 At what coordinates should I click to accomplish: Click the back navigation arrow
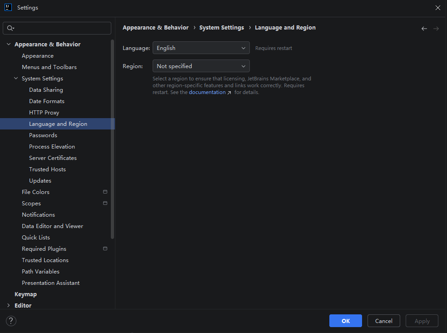pyautogui.click(x=424, y=29)
